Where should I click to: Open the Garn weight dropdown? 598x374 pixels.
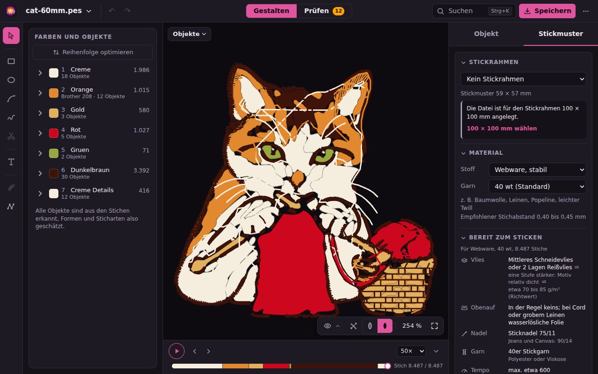point(537,187)
